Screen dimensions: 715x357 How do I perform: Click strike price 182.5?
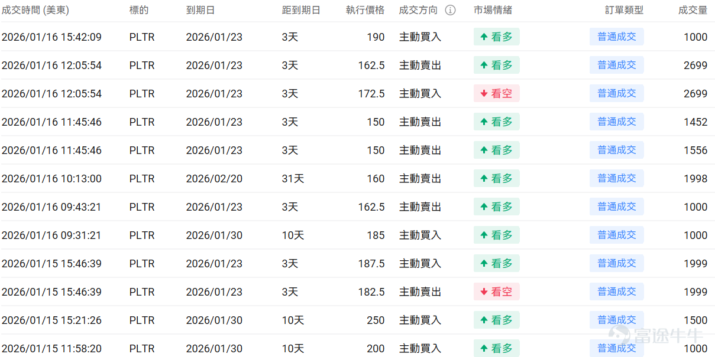[x=371, y=292]
